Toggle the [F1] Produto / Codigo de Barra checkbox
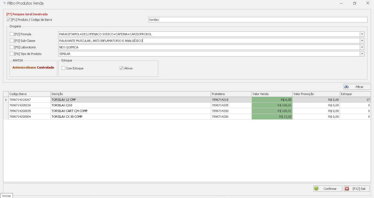Viewport: 374px width, 198px height. (x=8, y=20)
